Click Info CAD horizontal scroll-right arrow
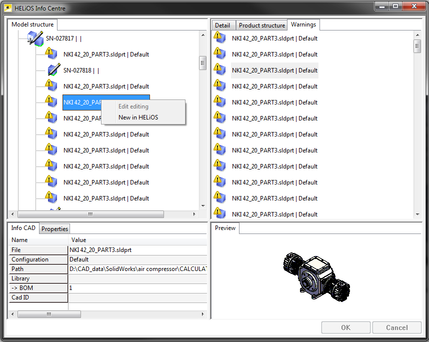Viewport: 429px width, 342px height. pos(202,314)
